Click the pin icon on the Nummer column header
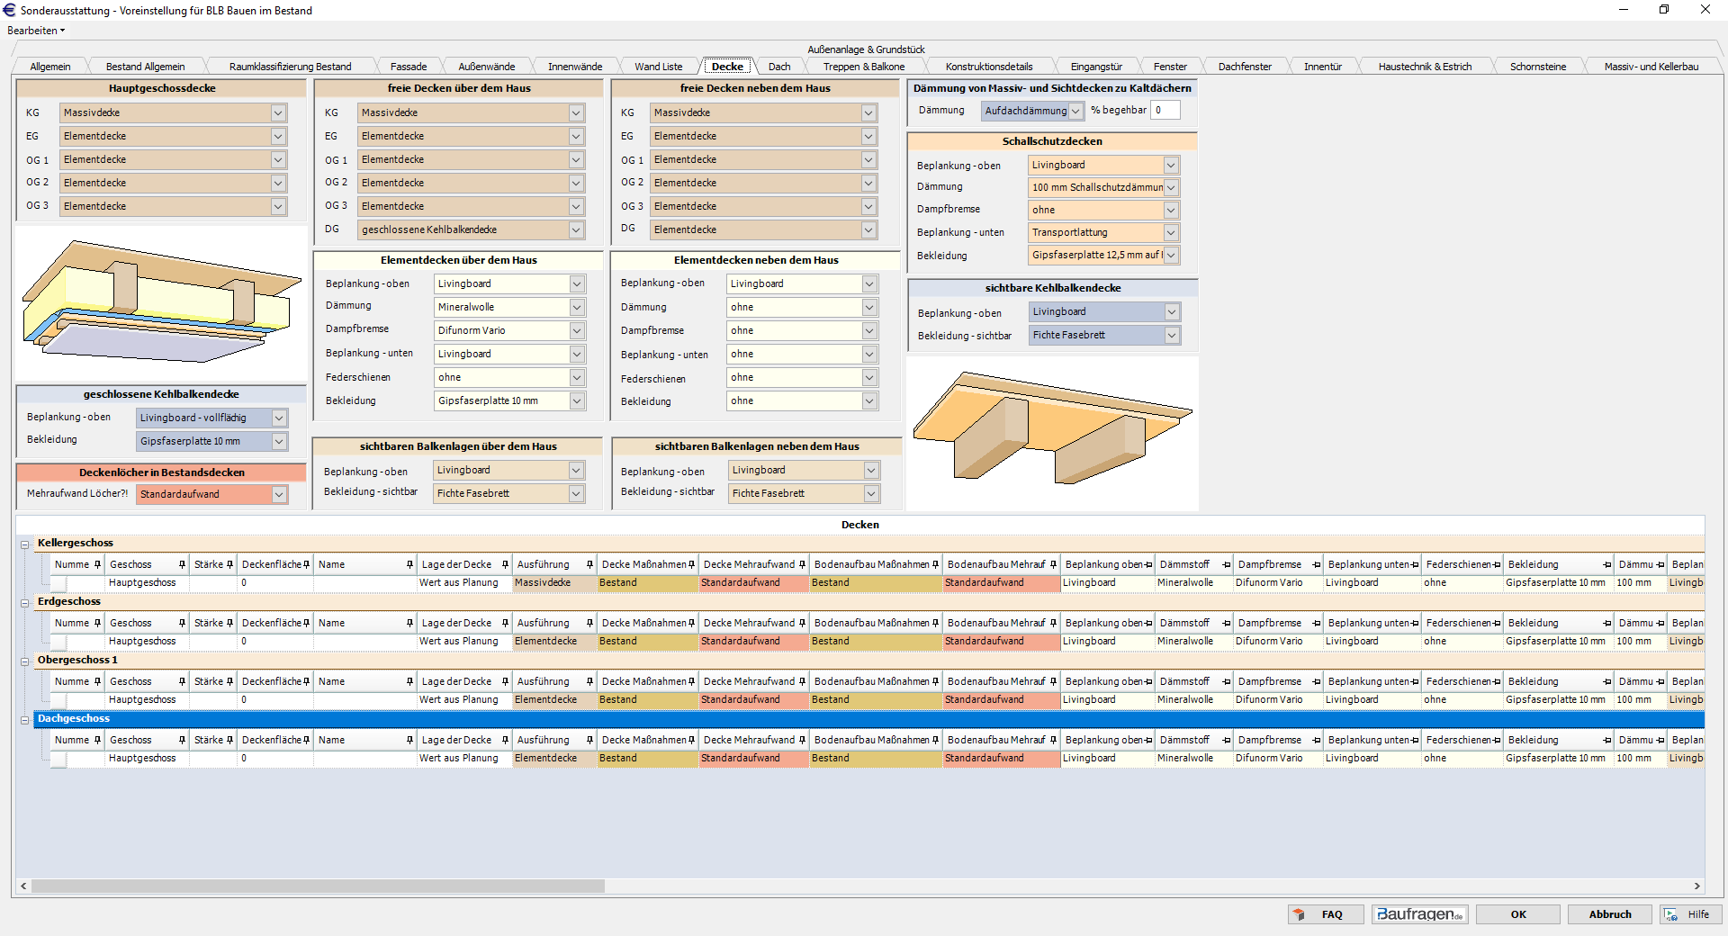The width and height of the screenshot is (1728, 936). tap(99, 564)
